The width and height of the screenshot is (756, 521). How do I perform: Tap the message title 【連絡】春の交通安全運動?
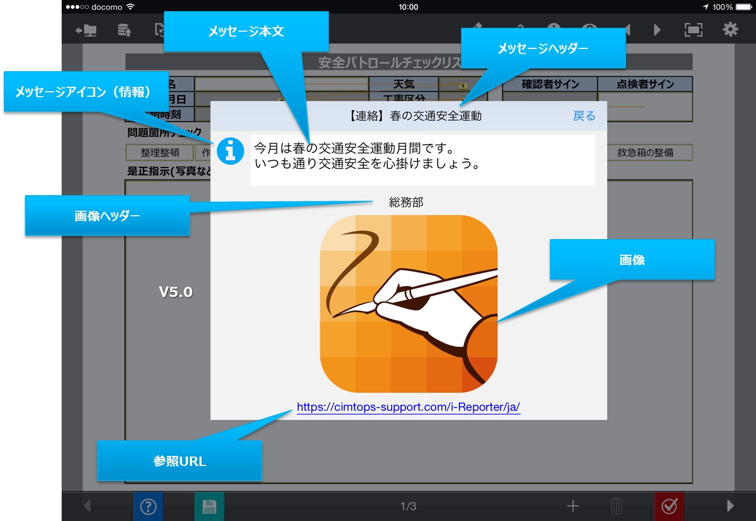[414, 116]
